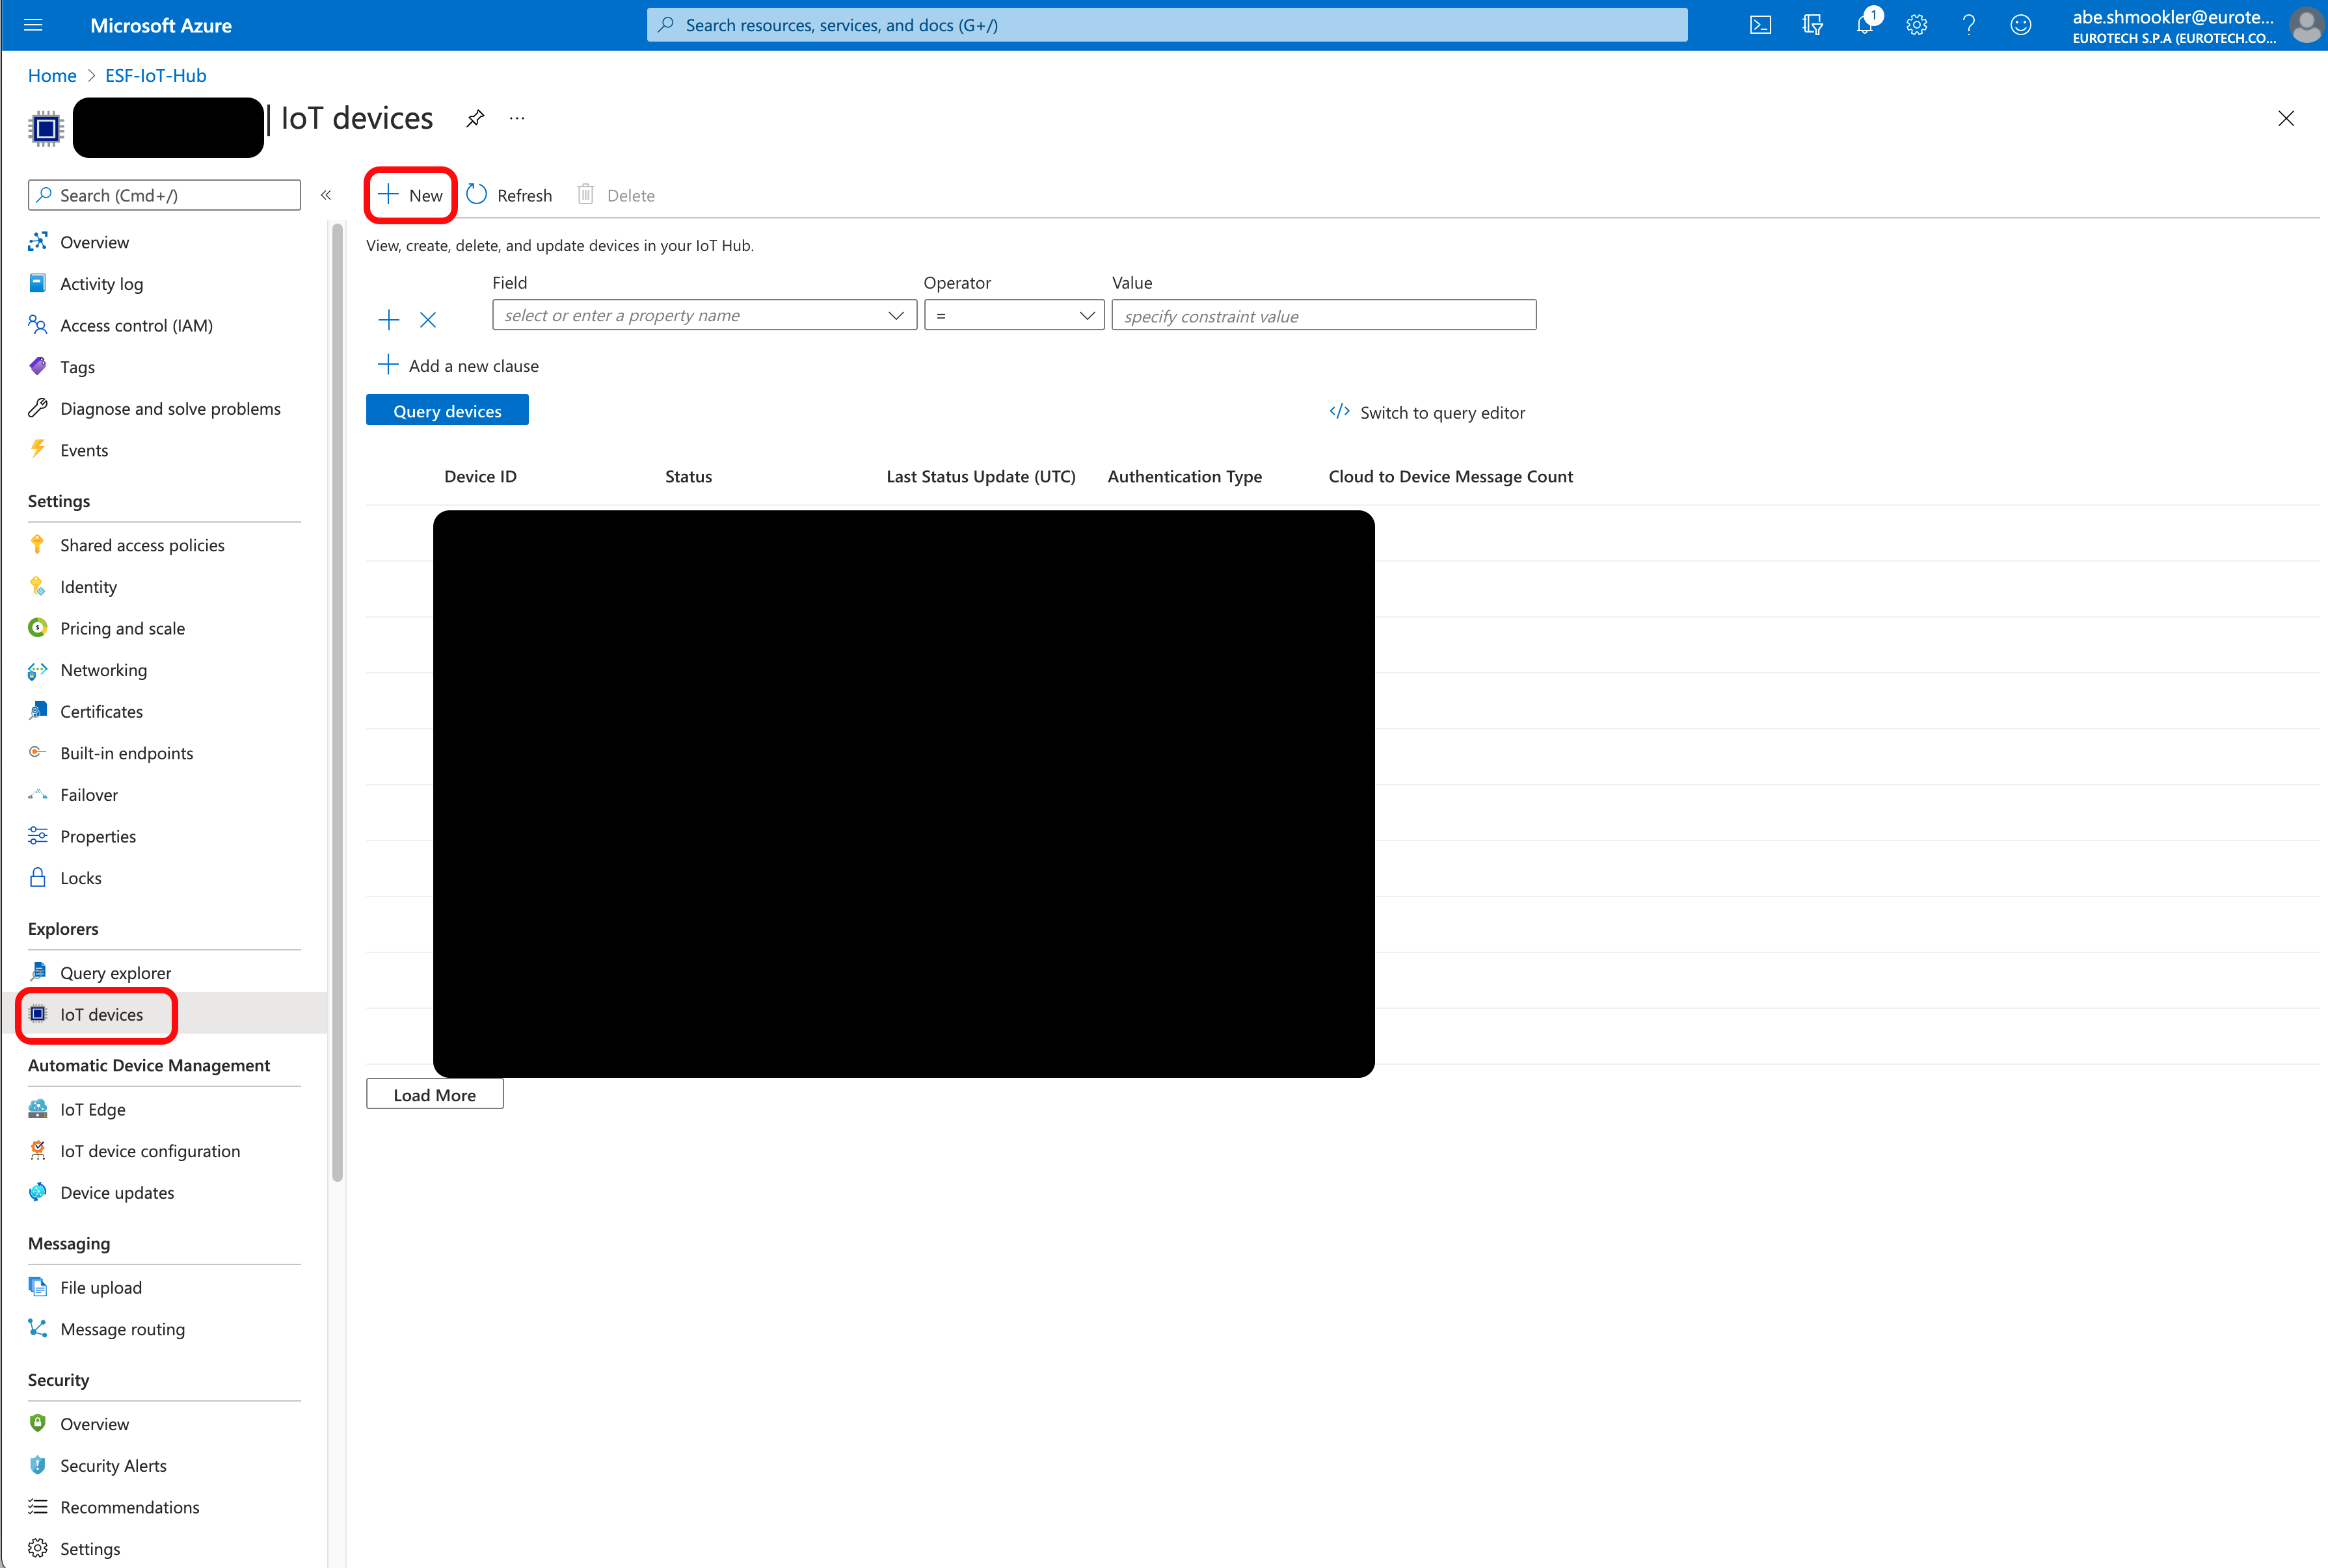Open the more options ellipsis menu

pyautogui.click(x=516, y=118)
